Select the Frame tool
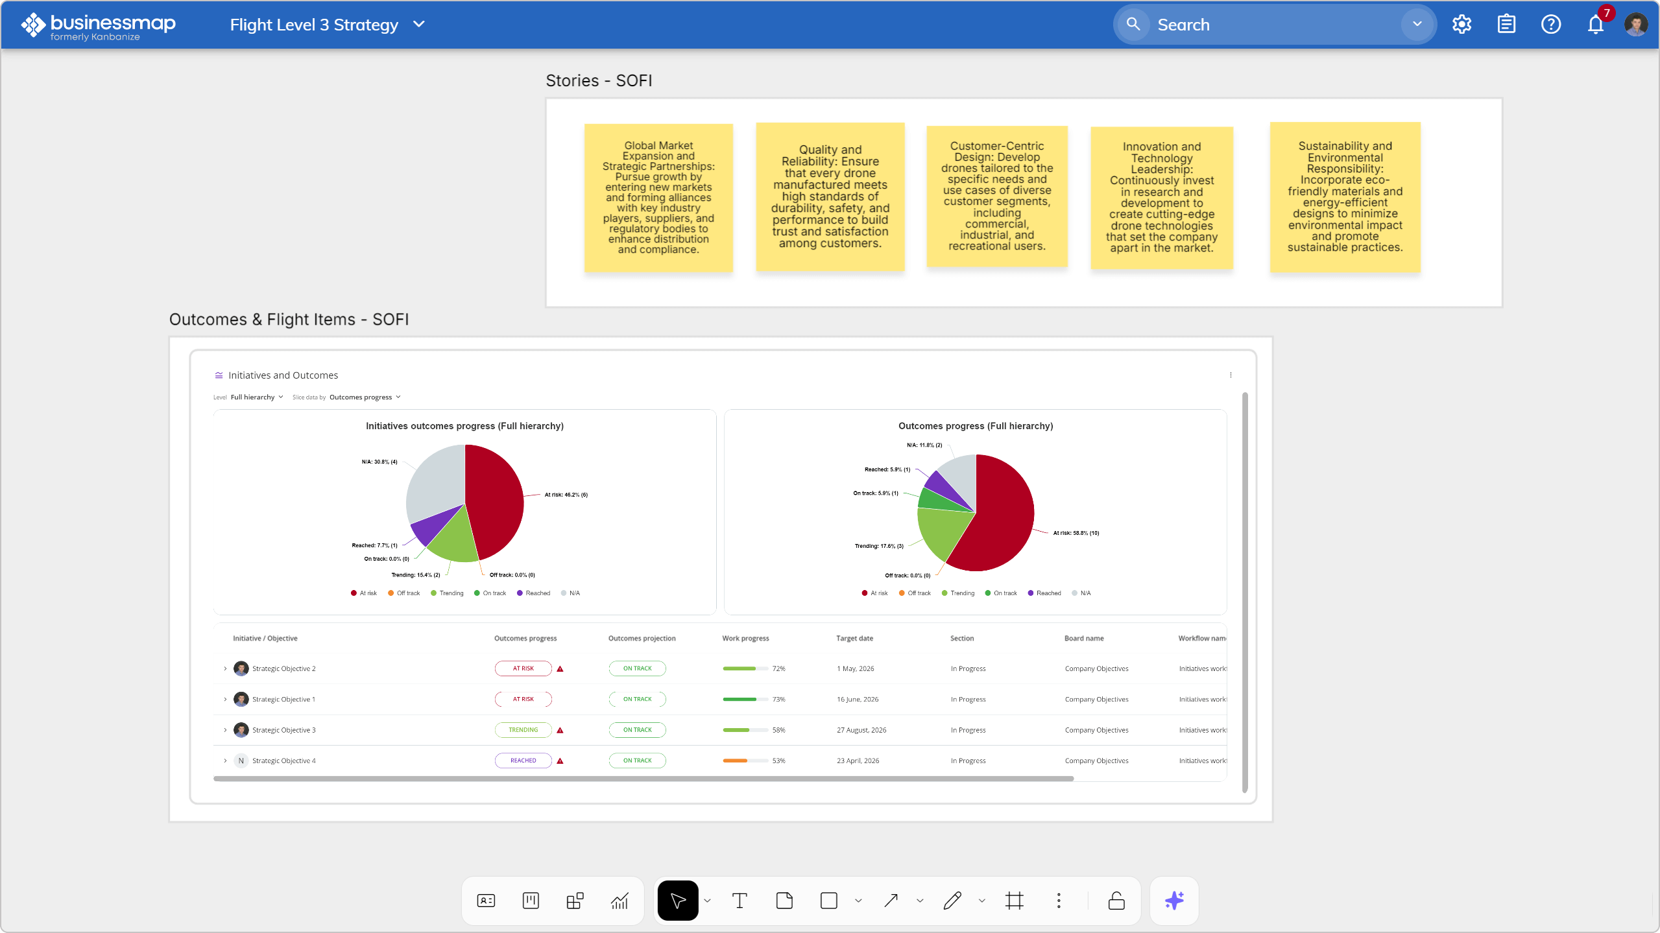This screenshot has width=1660, height=933. 1015,901
